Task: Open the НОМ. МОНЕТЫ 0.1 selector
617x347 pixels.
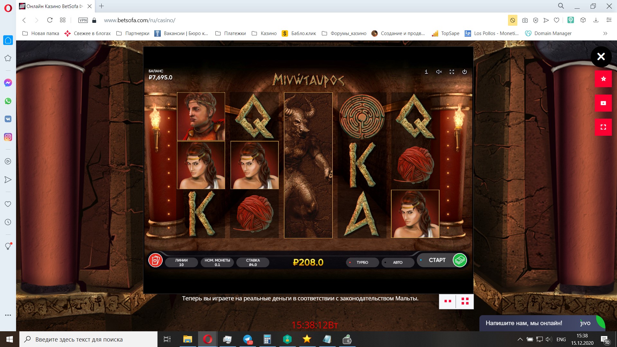Action: (x=217, y=262)
